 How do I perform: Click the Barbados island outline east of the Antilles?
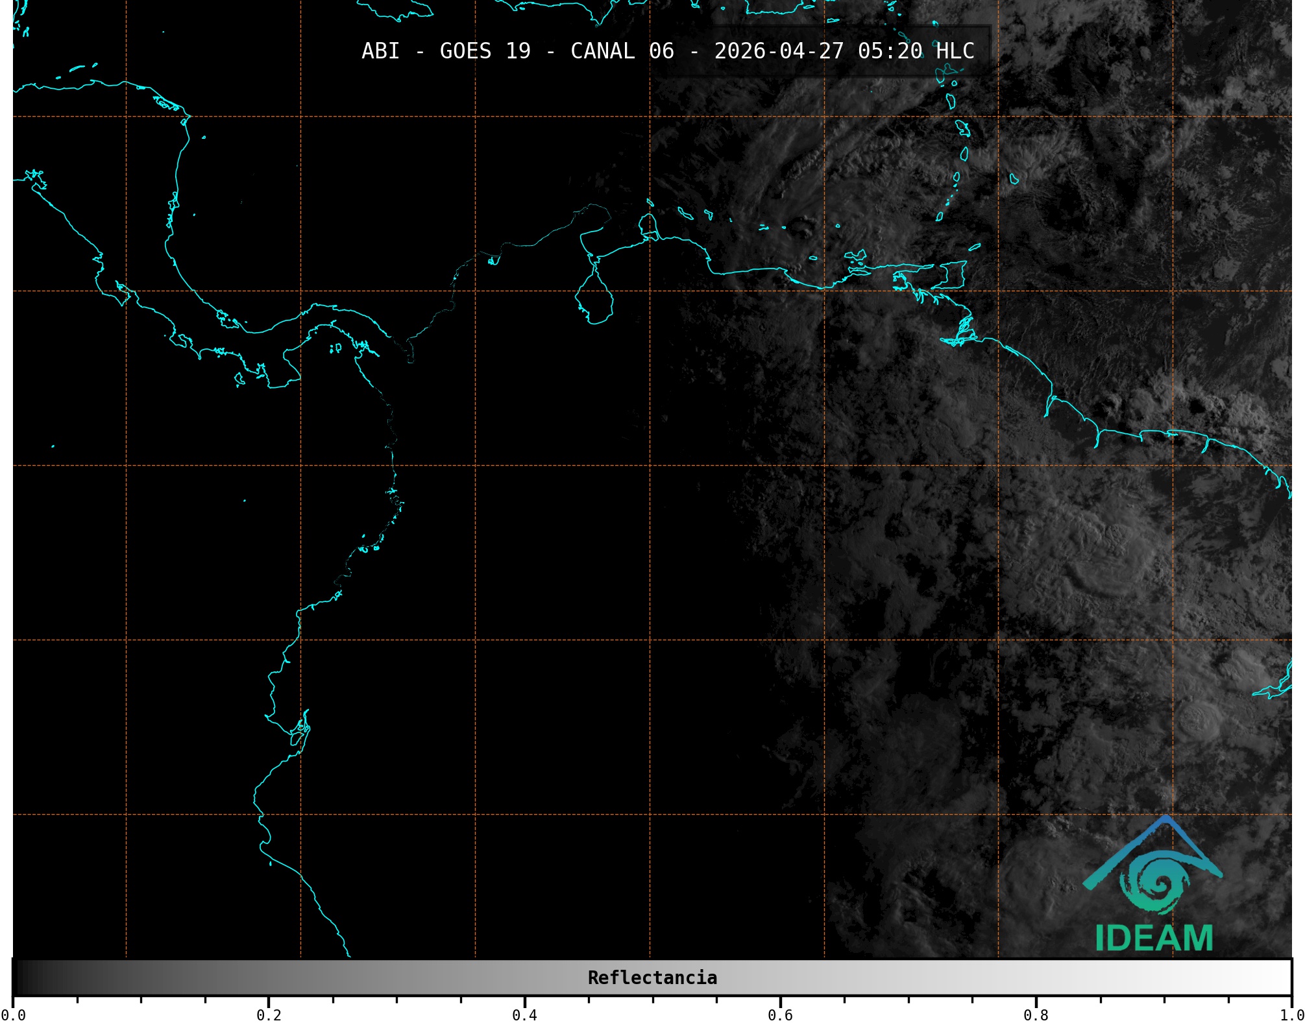pos(1014,179)
